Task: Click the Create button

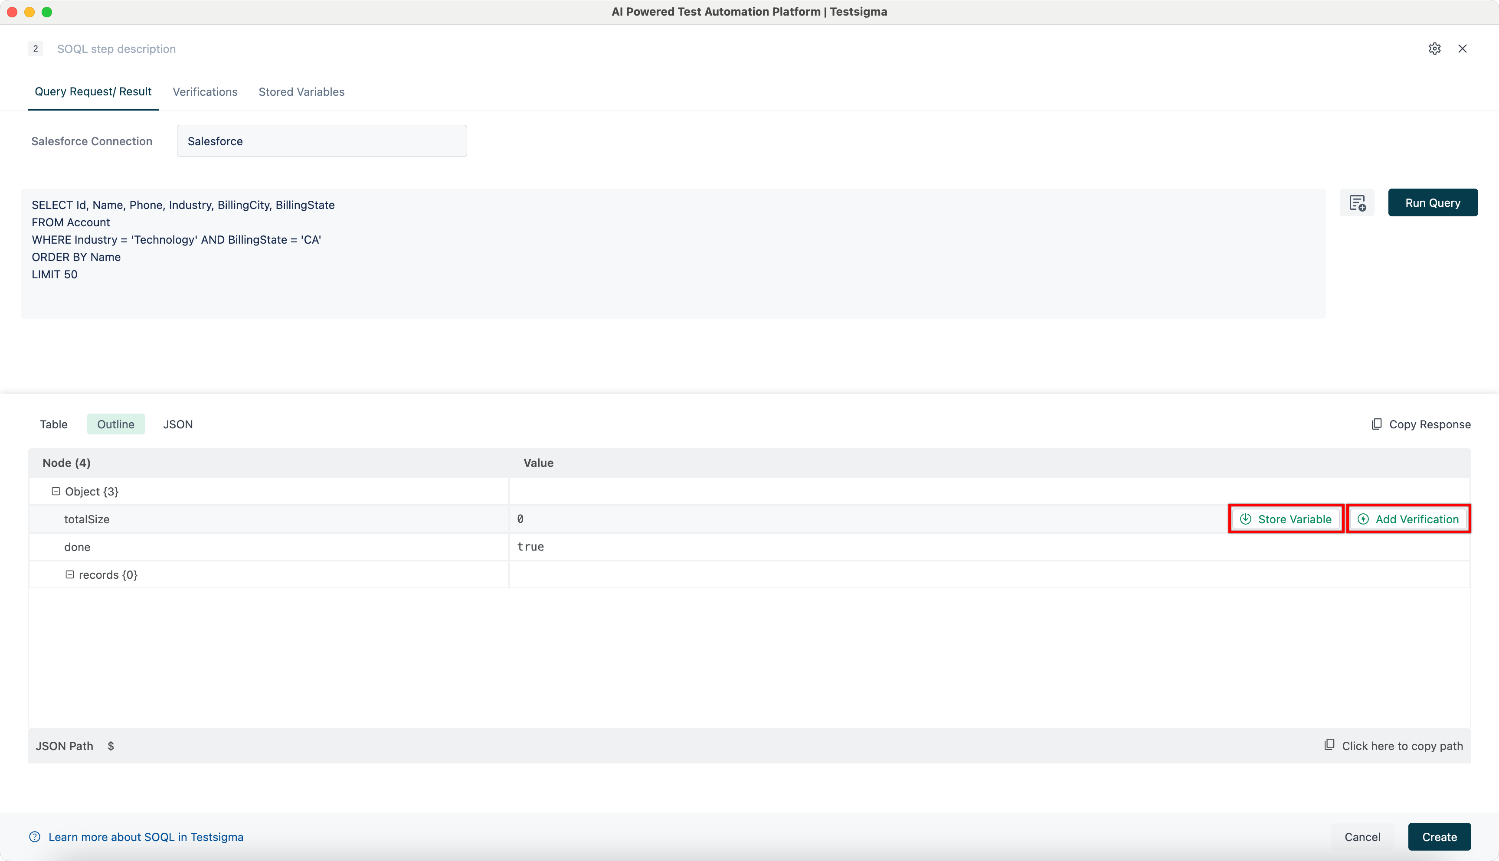Action: point(1439,836)
